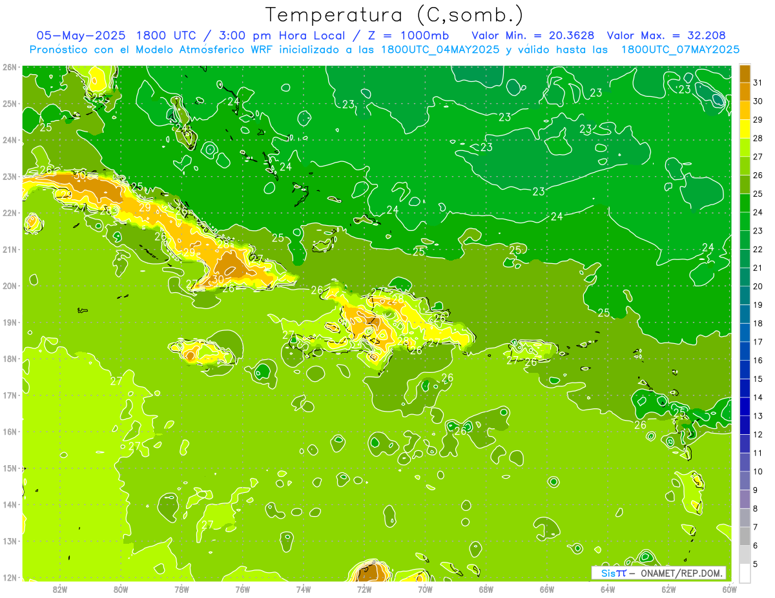Click the dark orange top legend swatch

point(745,74)
